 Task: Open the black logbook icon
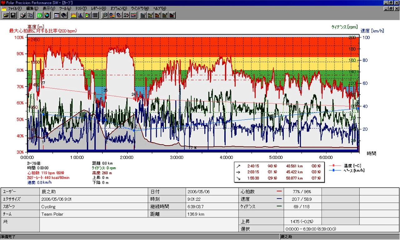[64, 15]
